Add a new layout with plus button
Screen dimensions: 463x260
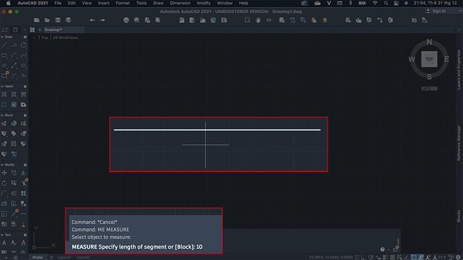click(51, 257)
